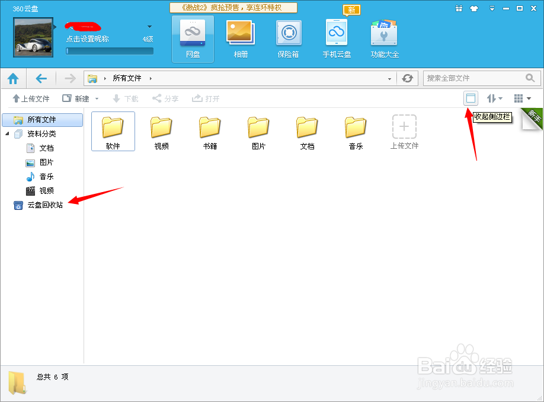Viewport: 544px width, 402px height.
Task: Open the 云盘回收站 recycle bin
Action: click(38, 205)
